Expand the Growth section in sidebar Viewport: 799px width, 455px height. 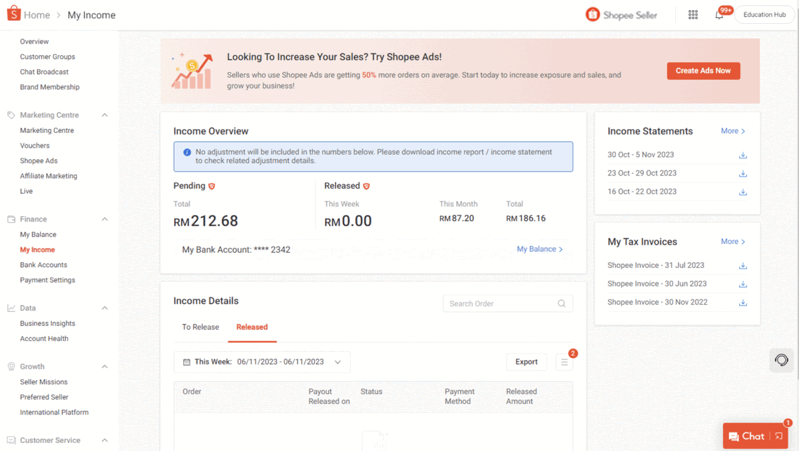[104, 367]
